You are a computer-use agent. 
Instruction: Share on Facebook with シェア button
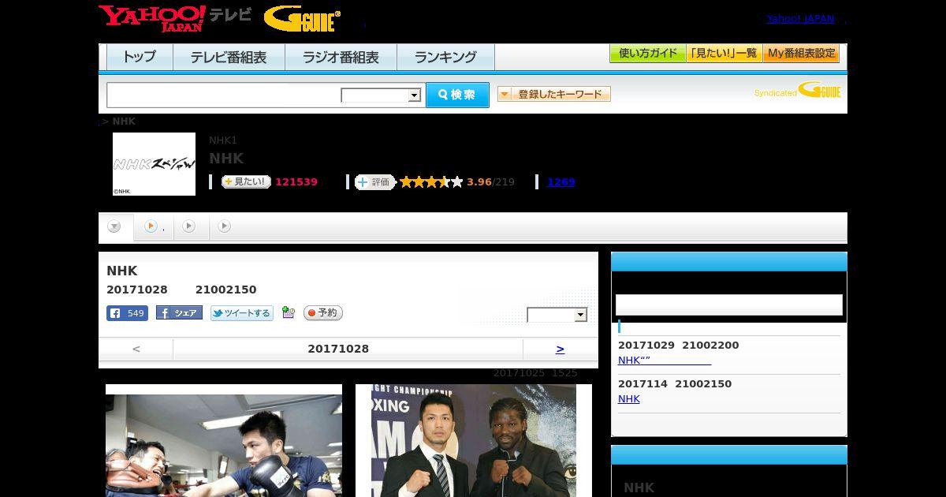tap(179, 312)
